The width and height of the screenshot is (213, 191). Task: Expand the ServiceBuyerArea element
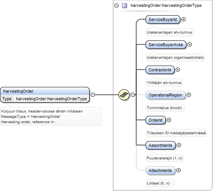pos(189,45)
